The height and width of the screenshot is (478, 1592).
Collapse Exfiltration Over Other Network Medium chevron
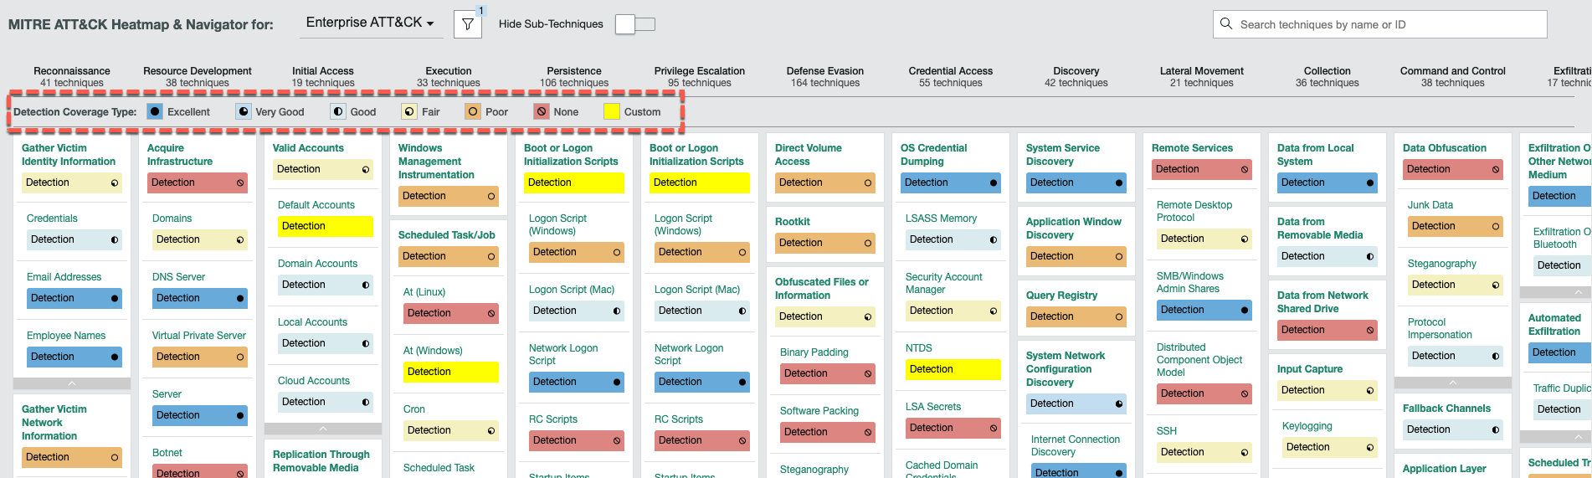click(1556, 292)
